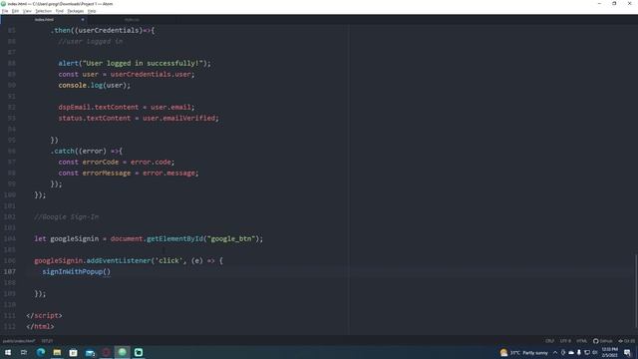The image size is (638, 359).
Task: Open the View menu
Action: click(27, 11)
